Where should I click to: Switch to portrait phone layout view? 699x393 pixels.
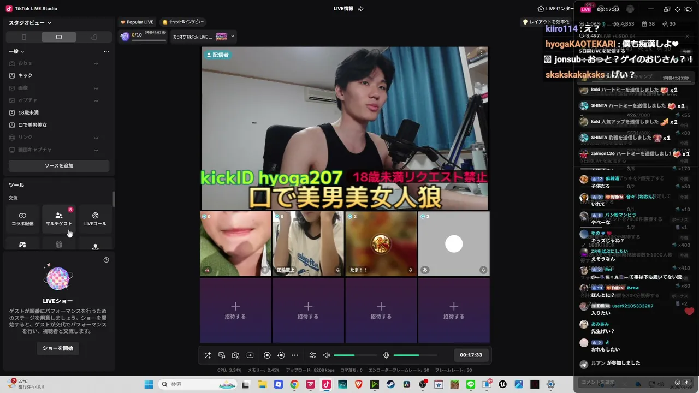[23, 37]
